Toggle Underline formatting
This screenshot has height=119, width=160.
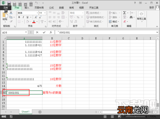point(28,17)
